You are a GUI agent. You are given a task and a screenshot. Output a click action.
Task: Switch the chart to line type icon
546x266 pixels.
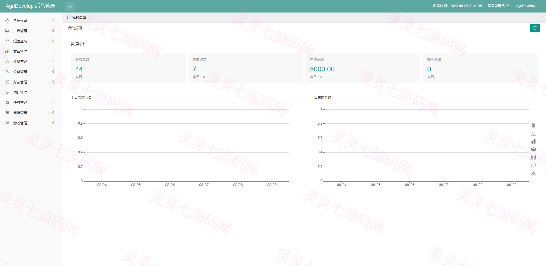pyautogui.click(x=533, y=133)
